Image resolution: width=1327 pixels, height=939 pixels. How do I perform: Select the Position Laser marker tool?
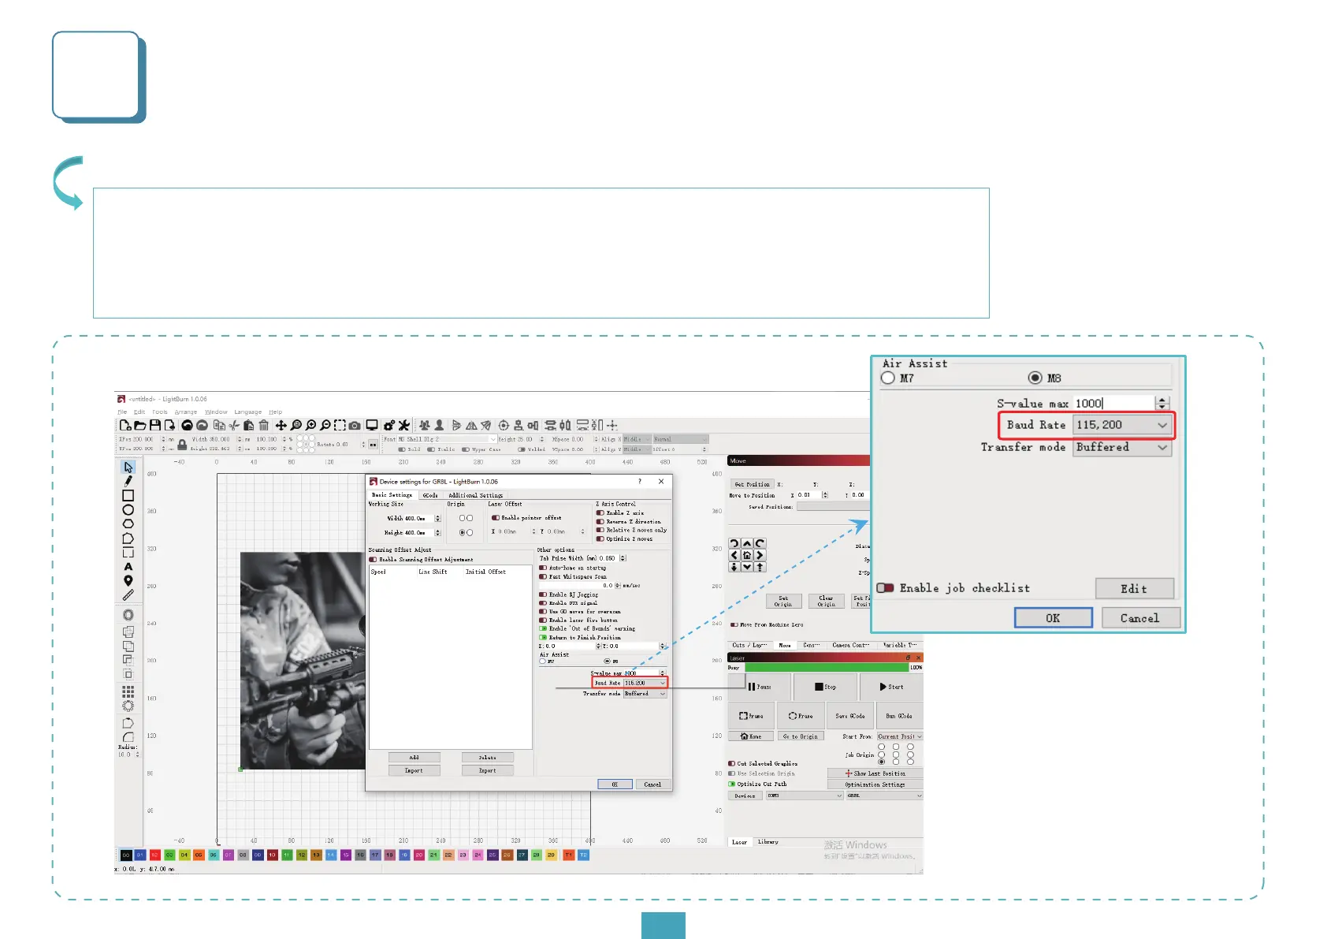pos(128,581)
